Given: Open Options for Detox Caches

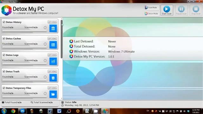Looking at the screenshot, I should click(52, 39).
